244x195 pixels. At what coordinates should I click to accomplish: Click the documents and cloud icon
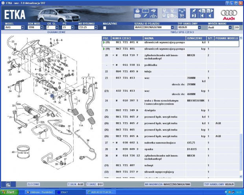(174, 16)
